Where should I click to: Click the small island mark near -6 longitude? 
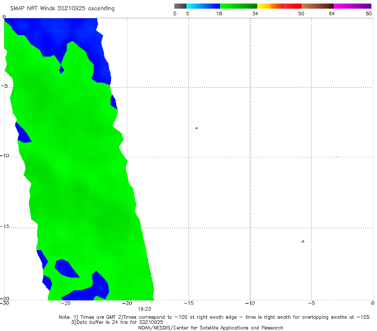click(x=303, y=241)
